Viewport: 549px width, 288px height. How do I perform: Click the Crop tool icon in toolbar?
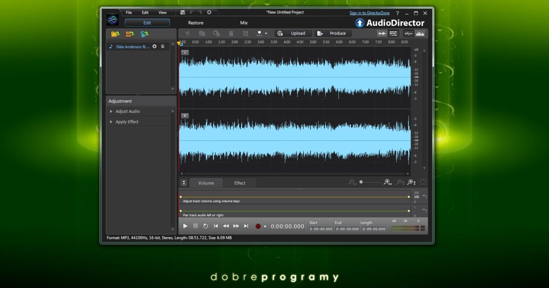(246, 33)
